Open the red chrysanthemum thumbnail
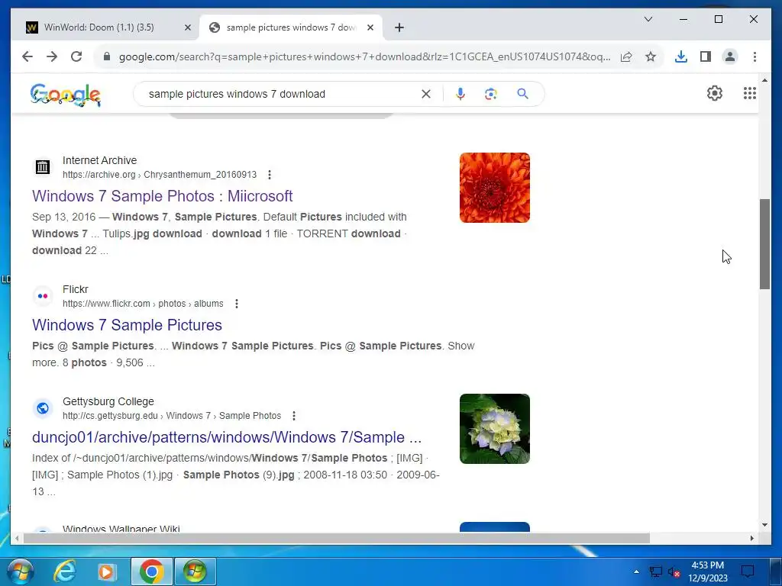The image size is (782, 586). (x=495, y=188)
